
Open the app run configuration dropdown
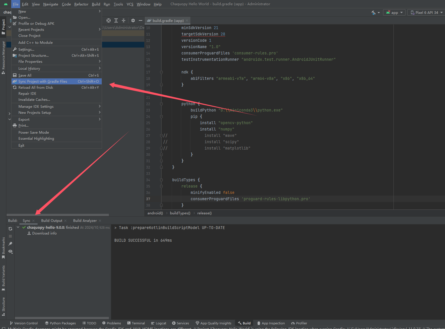(x=394, y=12)
